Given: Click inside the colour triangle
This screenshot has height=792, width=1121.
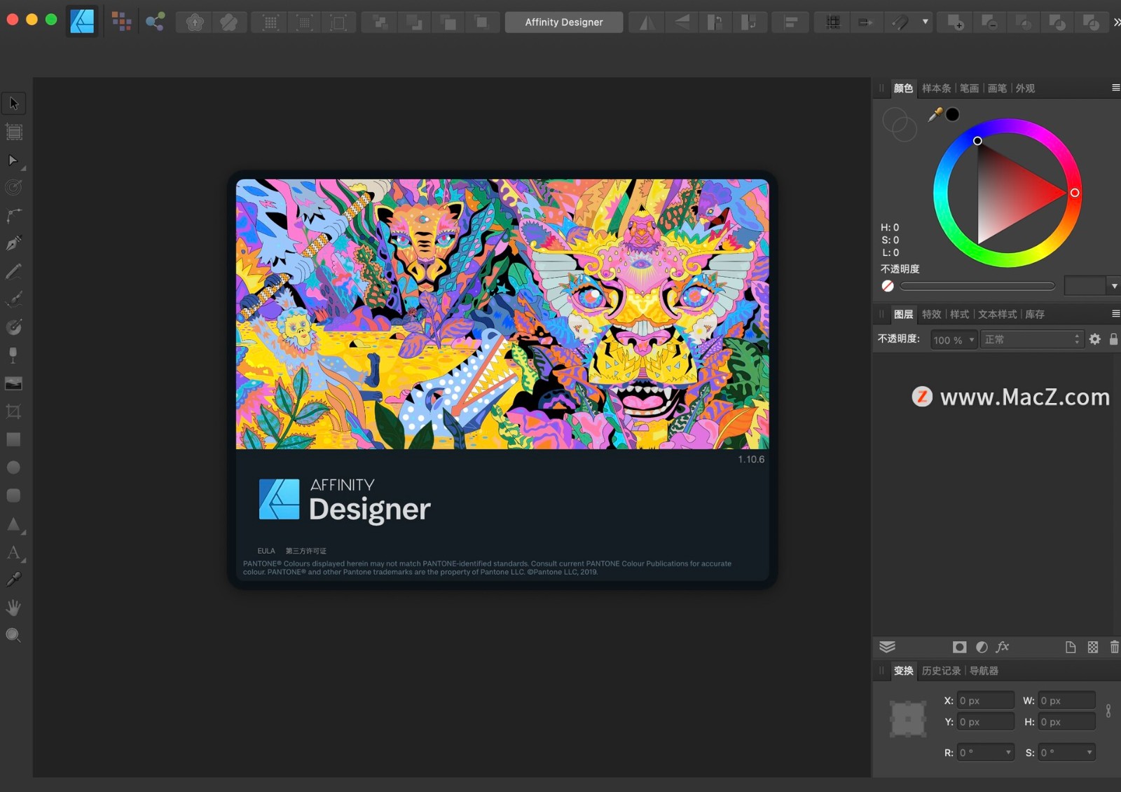Looking at the screenshot, I should [1006, 193].
